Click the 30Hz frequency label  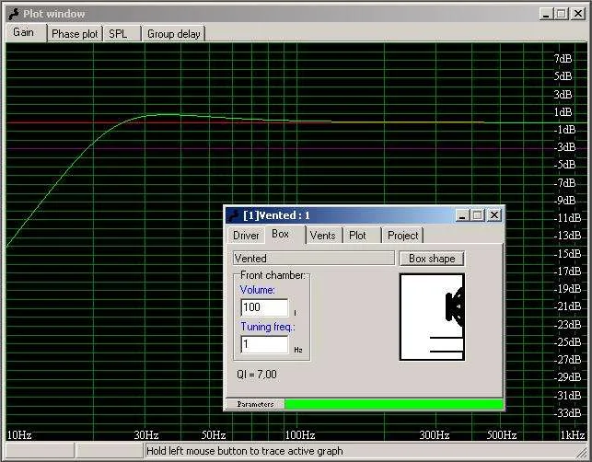point(146,435)
